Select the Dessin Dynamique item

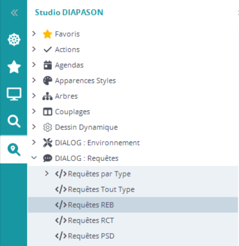click(86, 127)
